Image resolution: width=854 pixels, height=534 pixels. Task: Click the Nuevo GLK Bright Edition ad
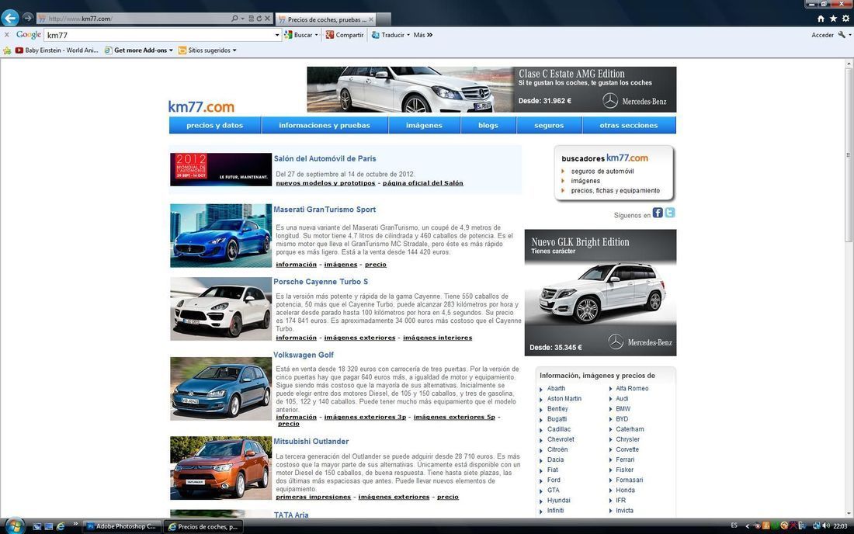tap(600, 293)
